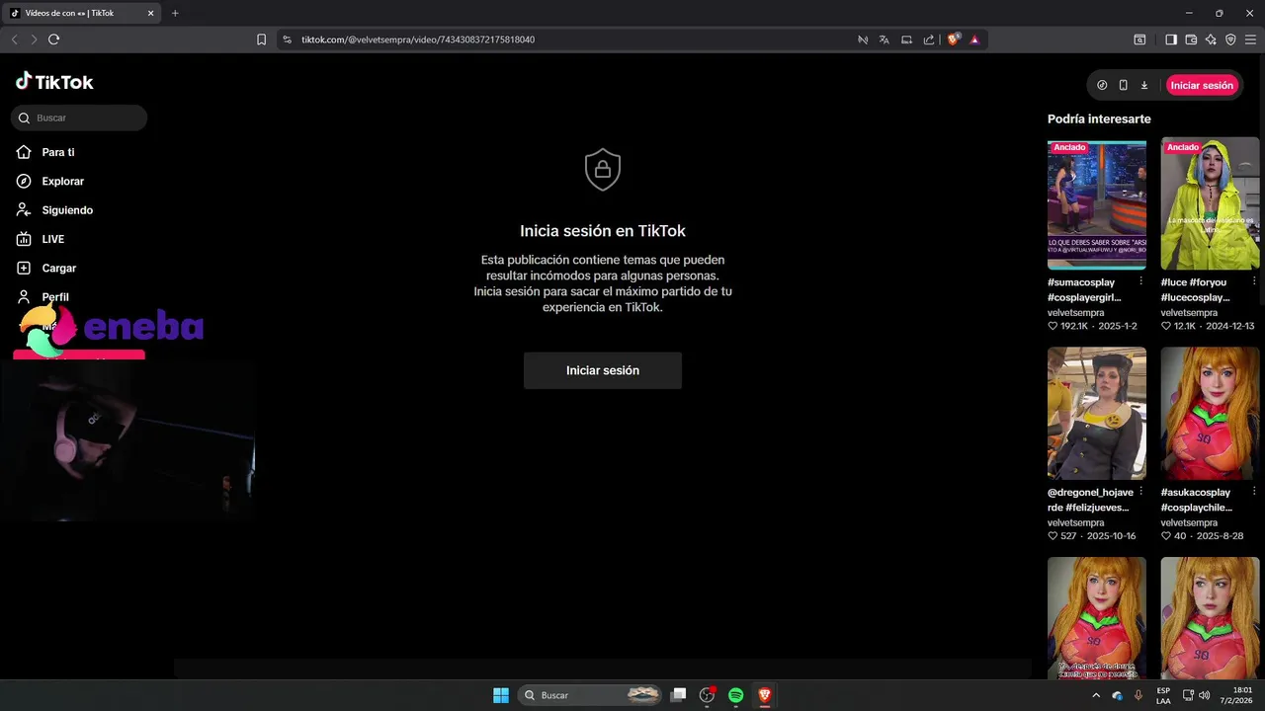Click the #asukacosplay #cosplaychile caption

[x=1197, y=500]
